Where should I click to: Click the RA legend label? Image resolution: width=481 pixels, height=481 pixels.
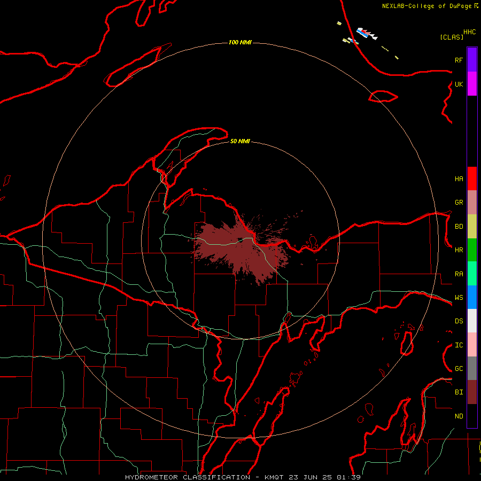(x=459, y=274)
